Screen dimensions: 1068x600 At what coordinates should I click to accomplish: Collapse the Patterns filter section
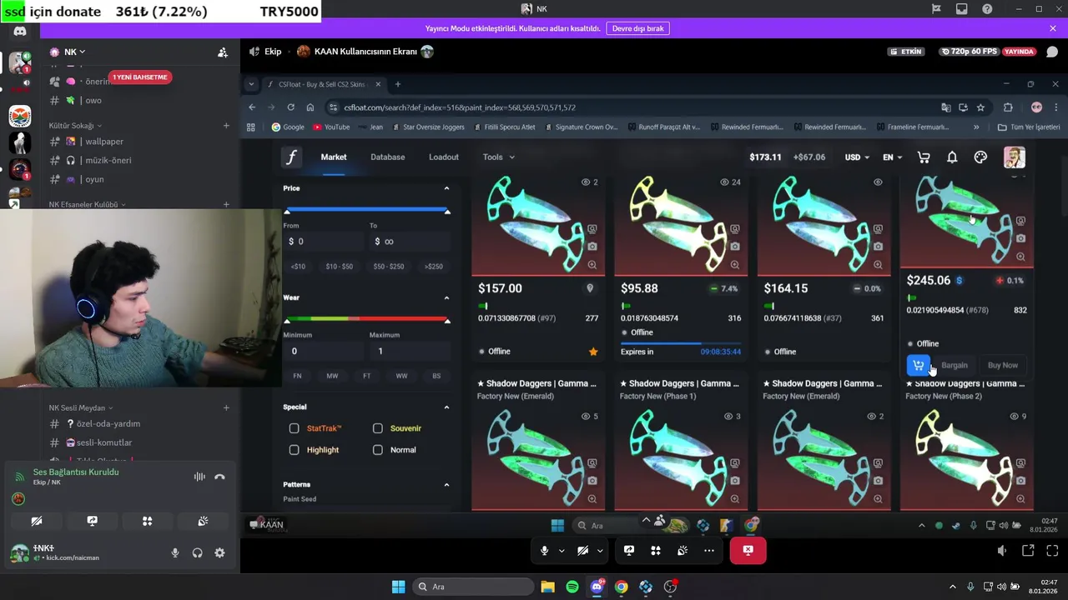[x=446, y=484]
